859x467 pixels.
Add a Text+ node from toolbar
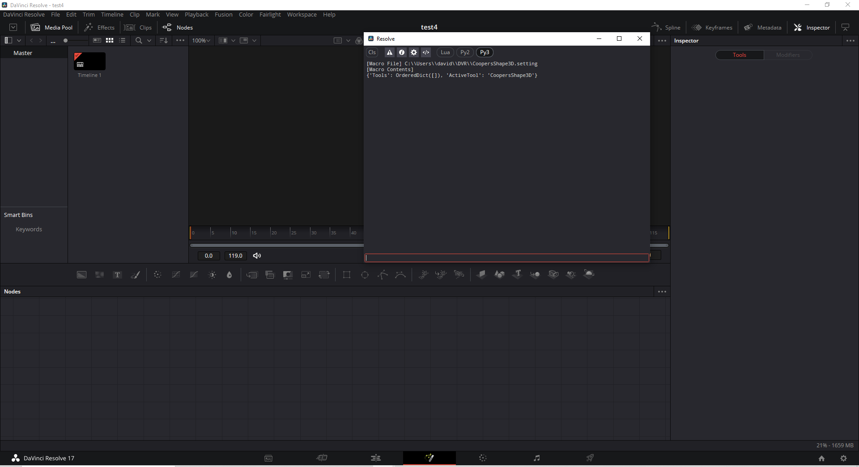click(x=117, y=275)
